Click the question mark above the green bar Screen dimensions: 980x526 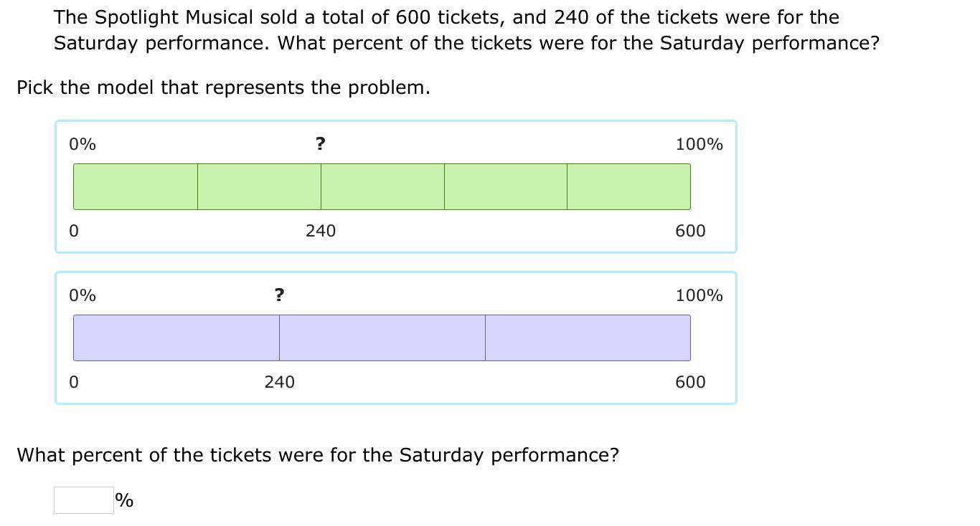pyautogui.click(x=320, y=144)
